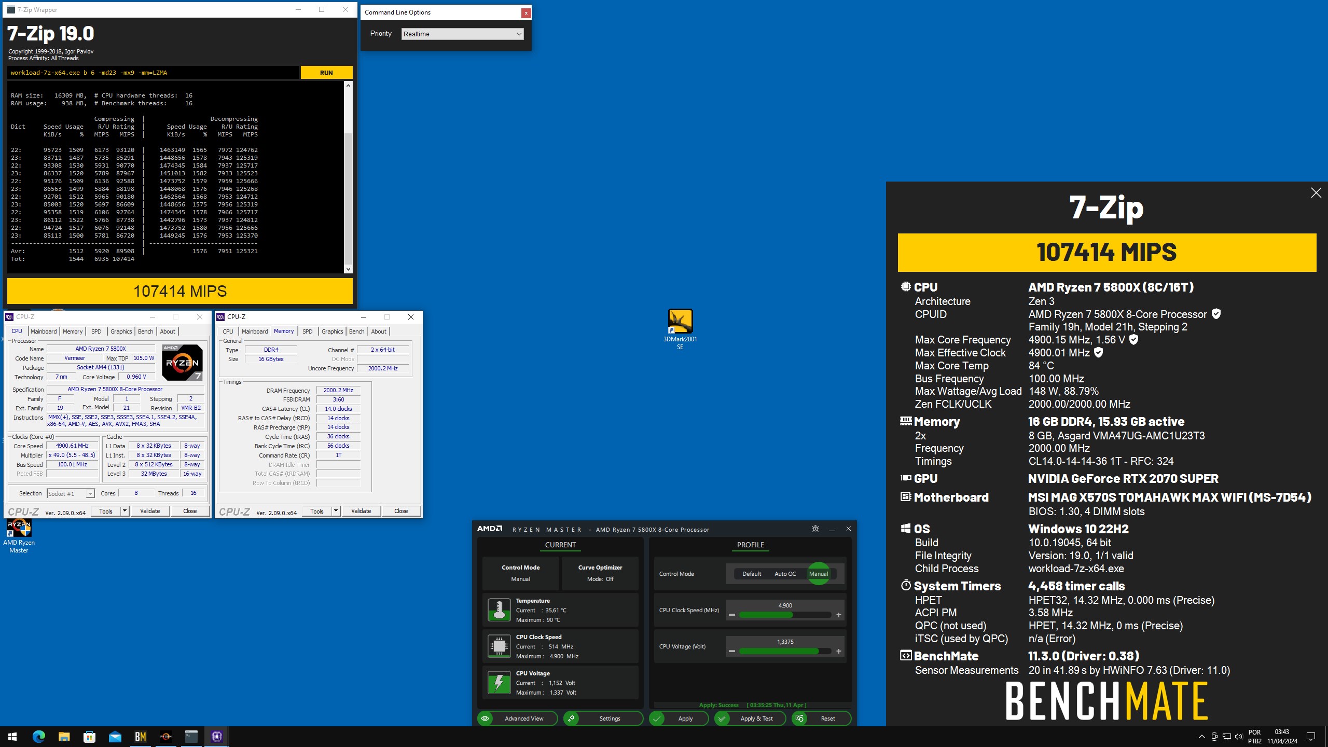Open Ryzen Master Settings

pyautogui.click(x=603, y=718)
